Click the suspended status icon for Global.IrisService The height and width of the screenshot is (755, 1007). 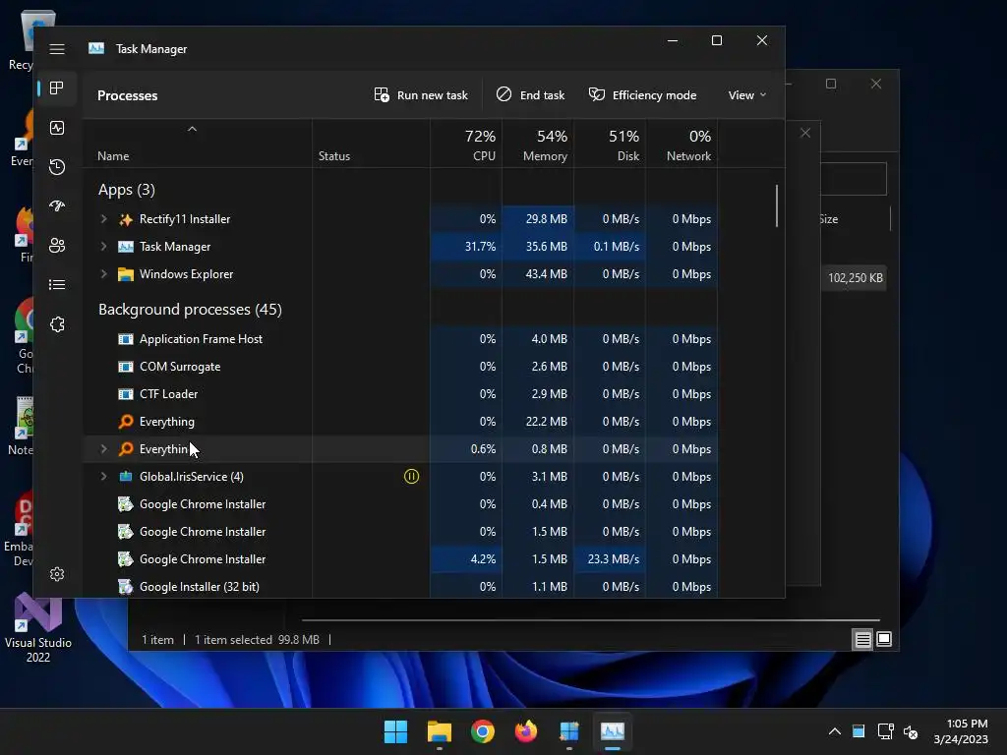pyautogui.click(x=412, y=477)
